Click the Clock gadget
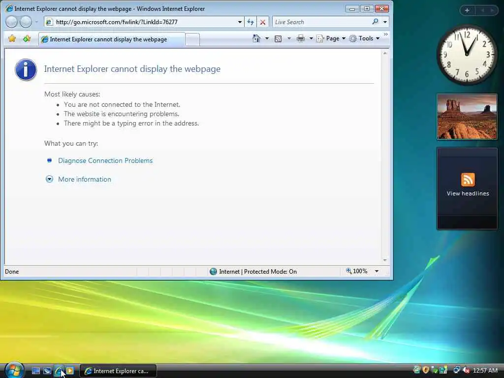Image resolution: width=504 pixels, height=378 pixels. (467, 55)
